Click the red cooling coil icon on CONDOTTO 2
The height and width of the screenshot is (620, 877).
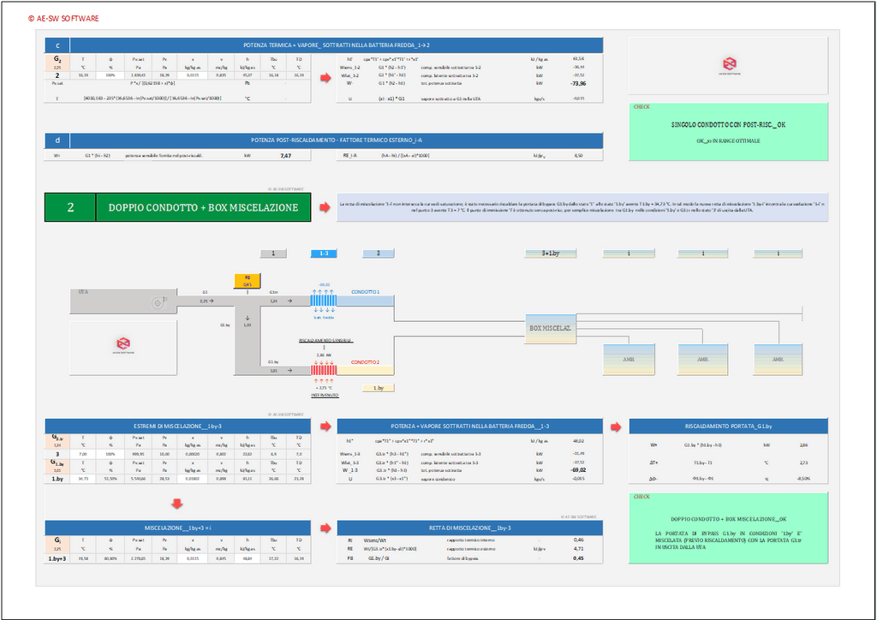pyautogui.click(x=324, y=370)
